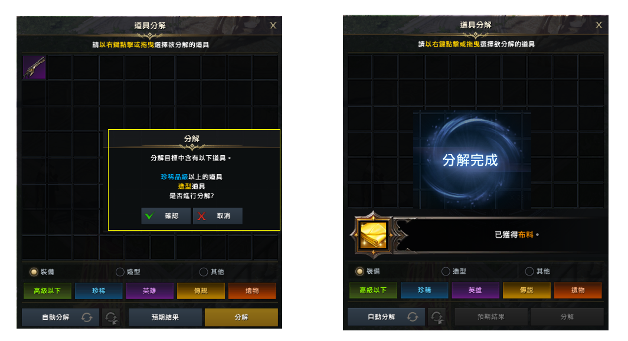Click the golden 分解 button in left panel

[241, 317]
